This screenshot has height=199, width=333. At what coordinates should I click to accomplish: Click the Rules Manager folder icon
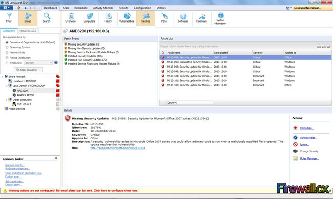pos(295,158)
